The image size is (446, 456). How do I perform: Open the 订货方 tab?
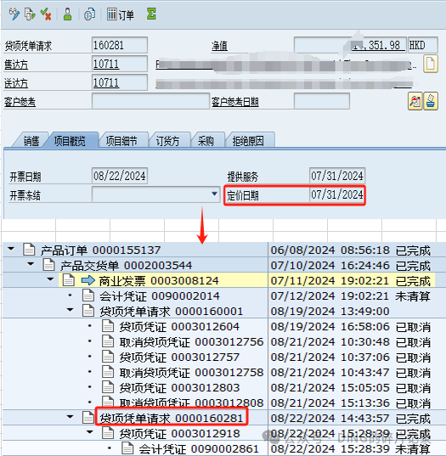(x=167, y=141)
